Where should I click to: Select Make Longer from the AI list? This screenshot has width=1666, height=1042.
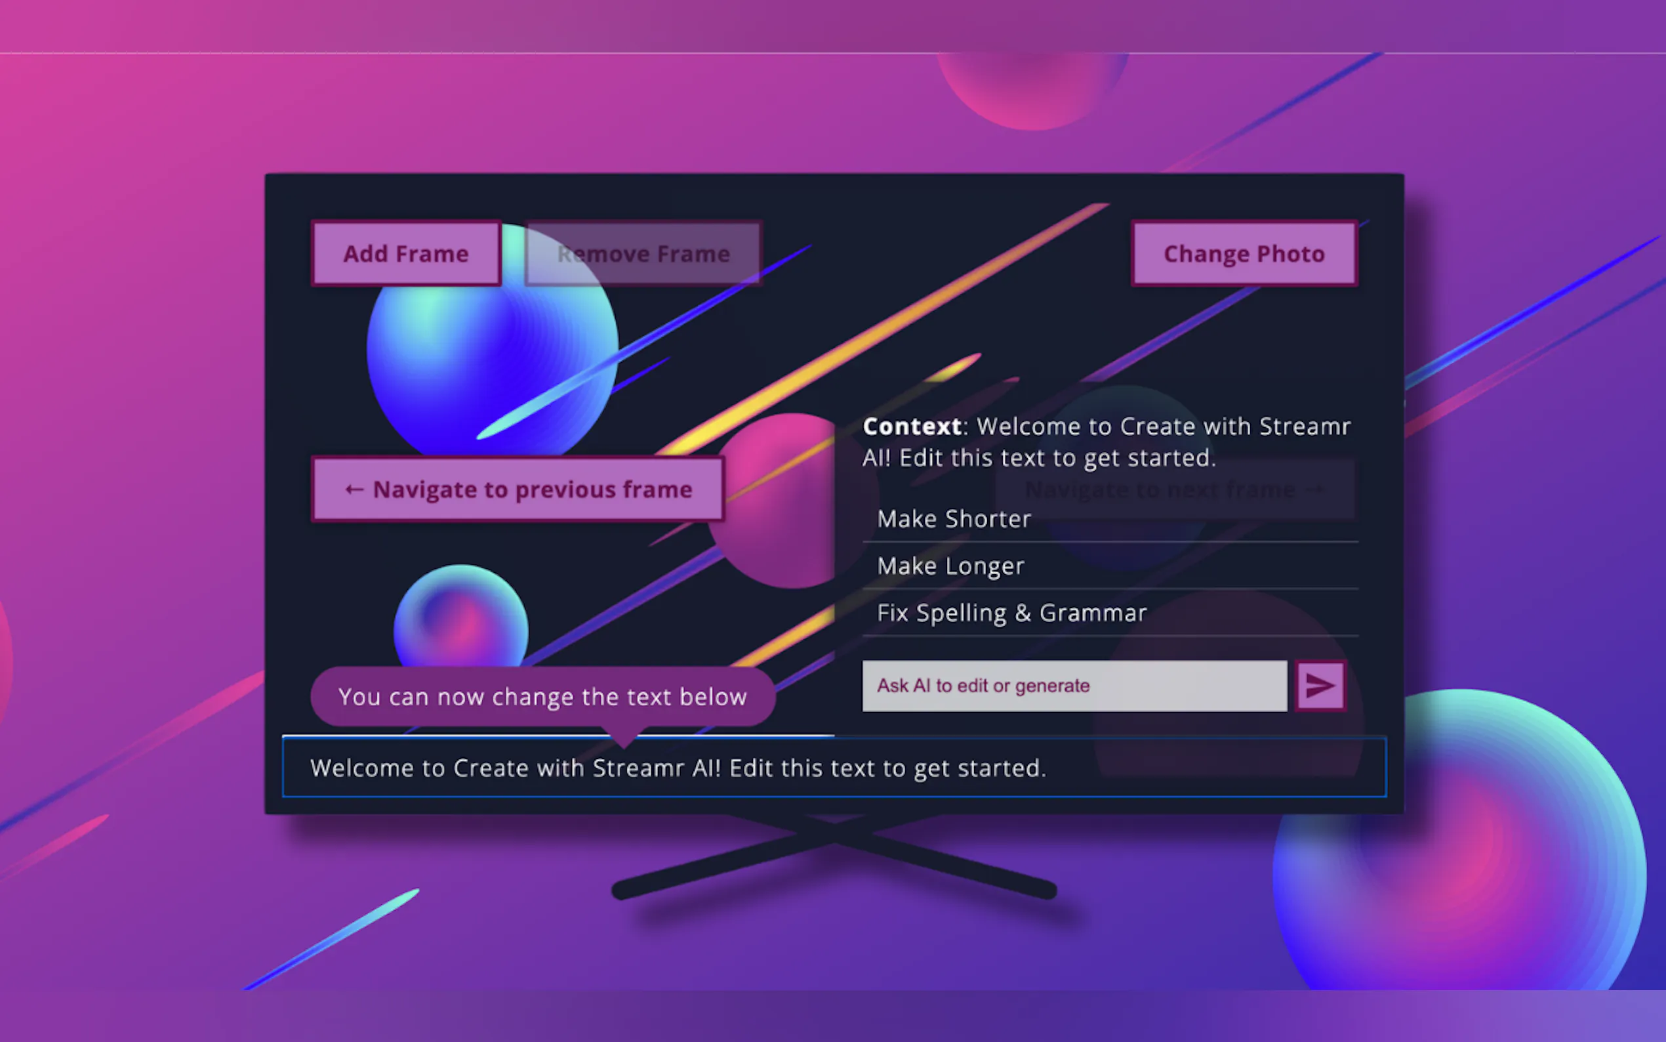950,566
